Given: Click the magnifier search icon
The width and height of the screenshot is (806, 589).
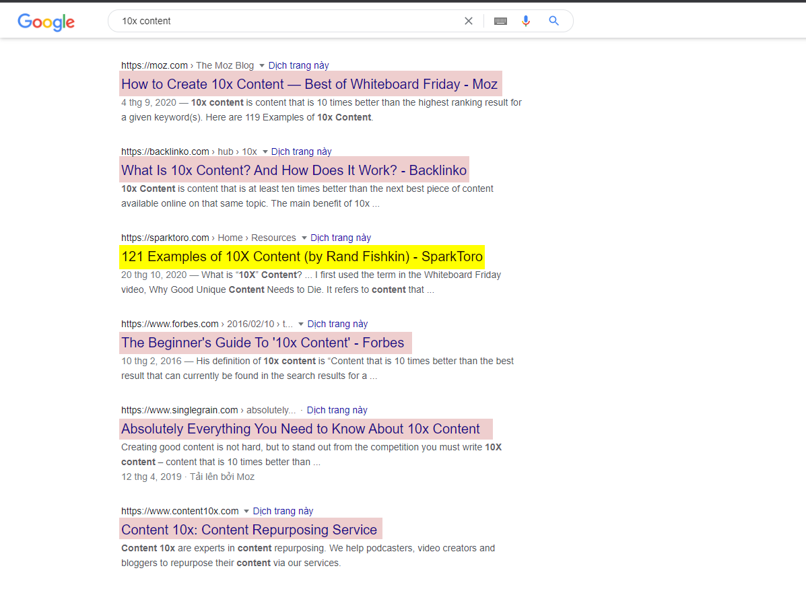Looking at the screenshot, I should click(x=553, y=21).
